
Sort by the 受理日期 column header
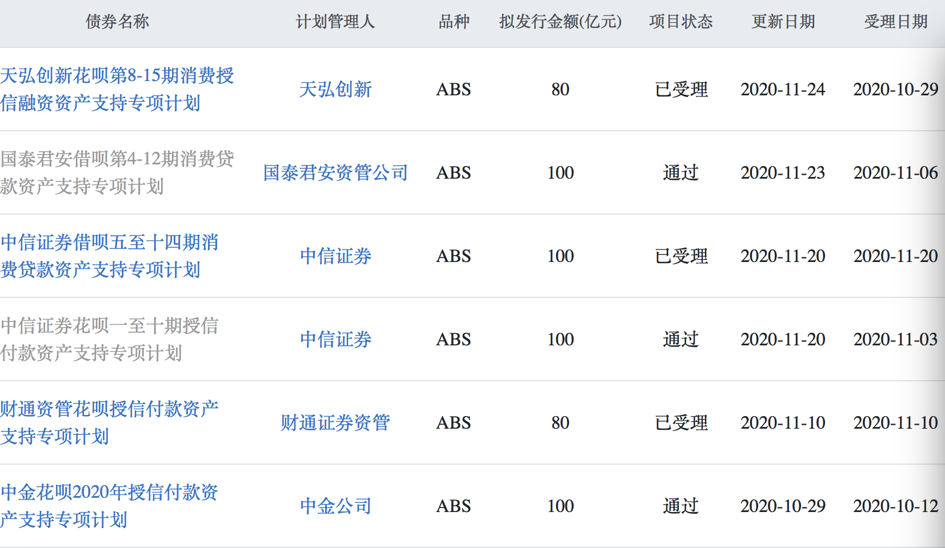point(895,22)
